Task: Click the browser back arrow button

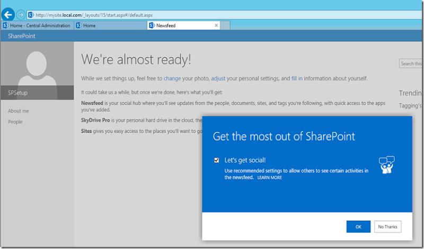Action: click(x=8, y=15)
